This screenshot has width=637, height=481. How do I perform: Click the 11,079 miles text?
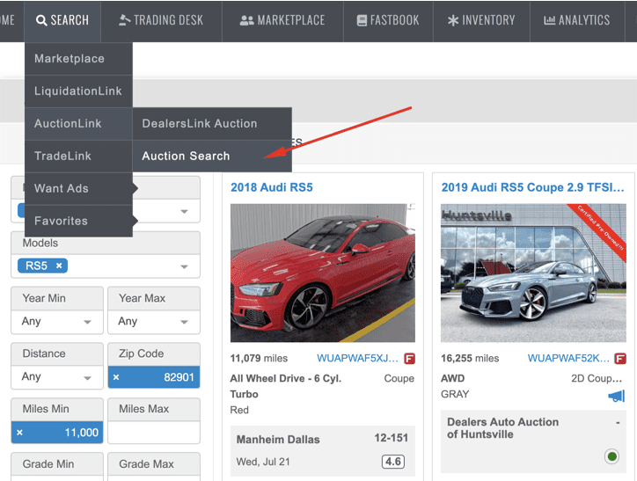(x=259, y=359)
